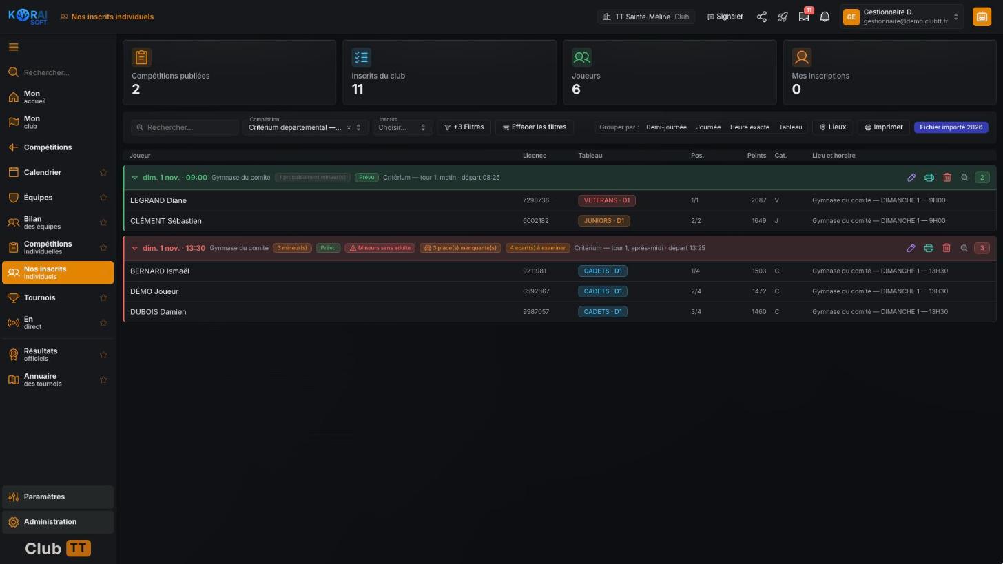Click the orange robot assistant icon
Screen dimensions: 1003x564
[982, 17]
